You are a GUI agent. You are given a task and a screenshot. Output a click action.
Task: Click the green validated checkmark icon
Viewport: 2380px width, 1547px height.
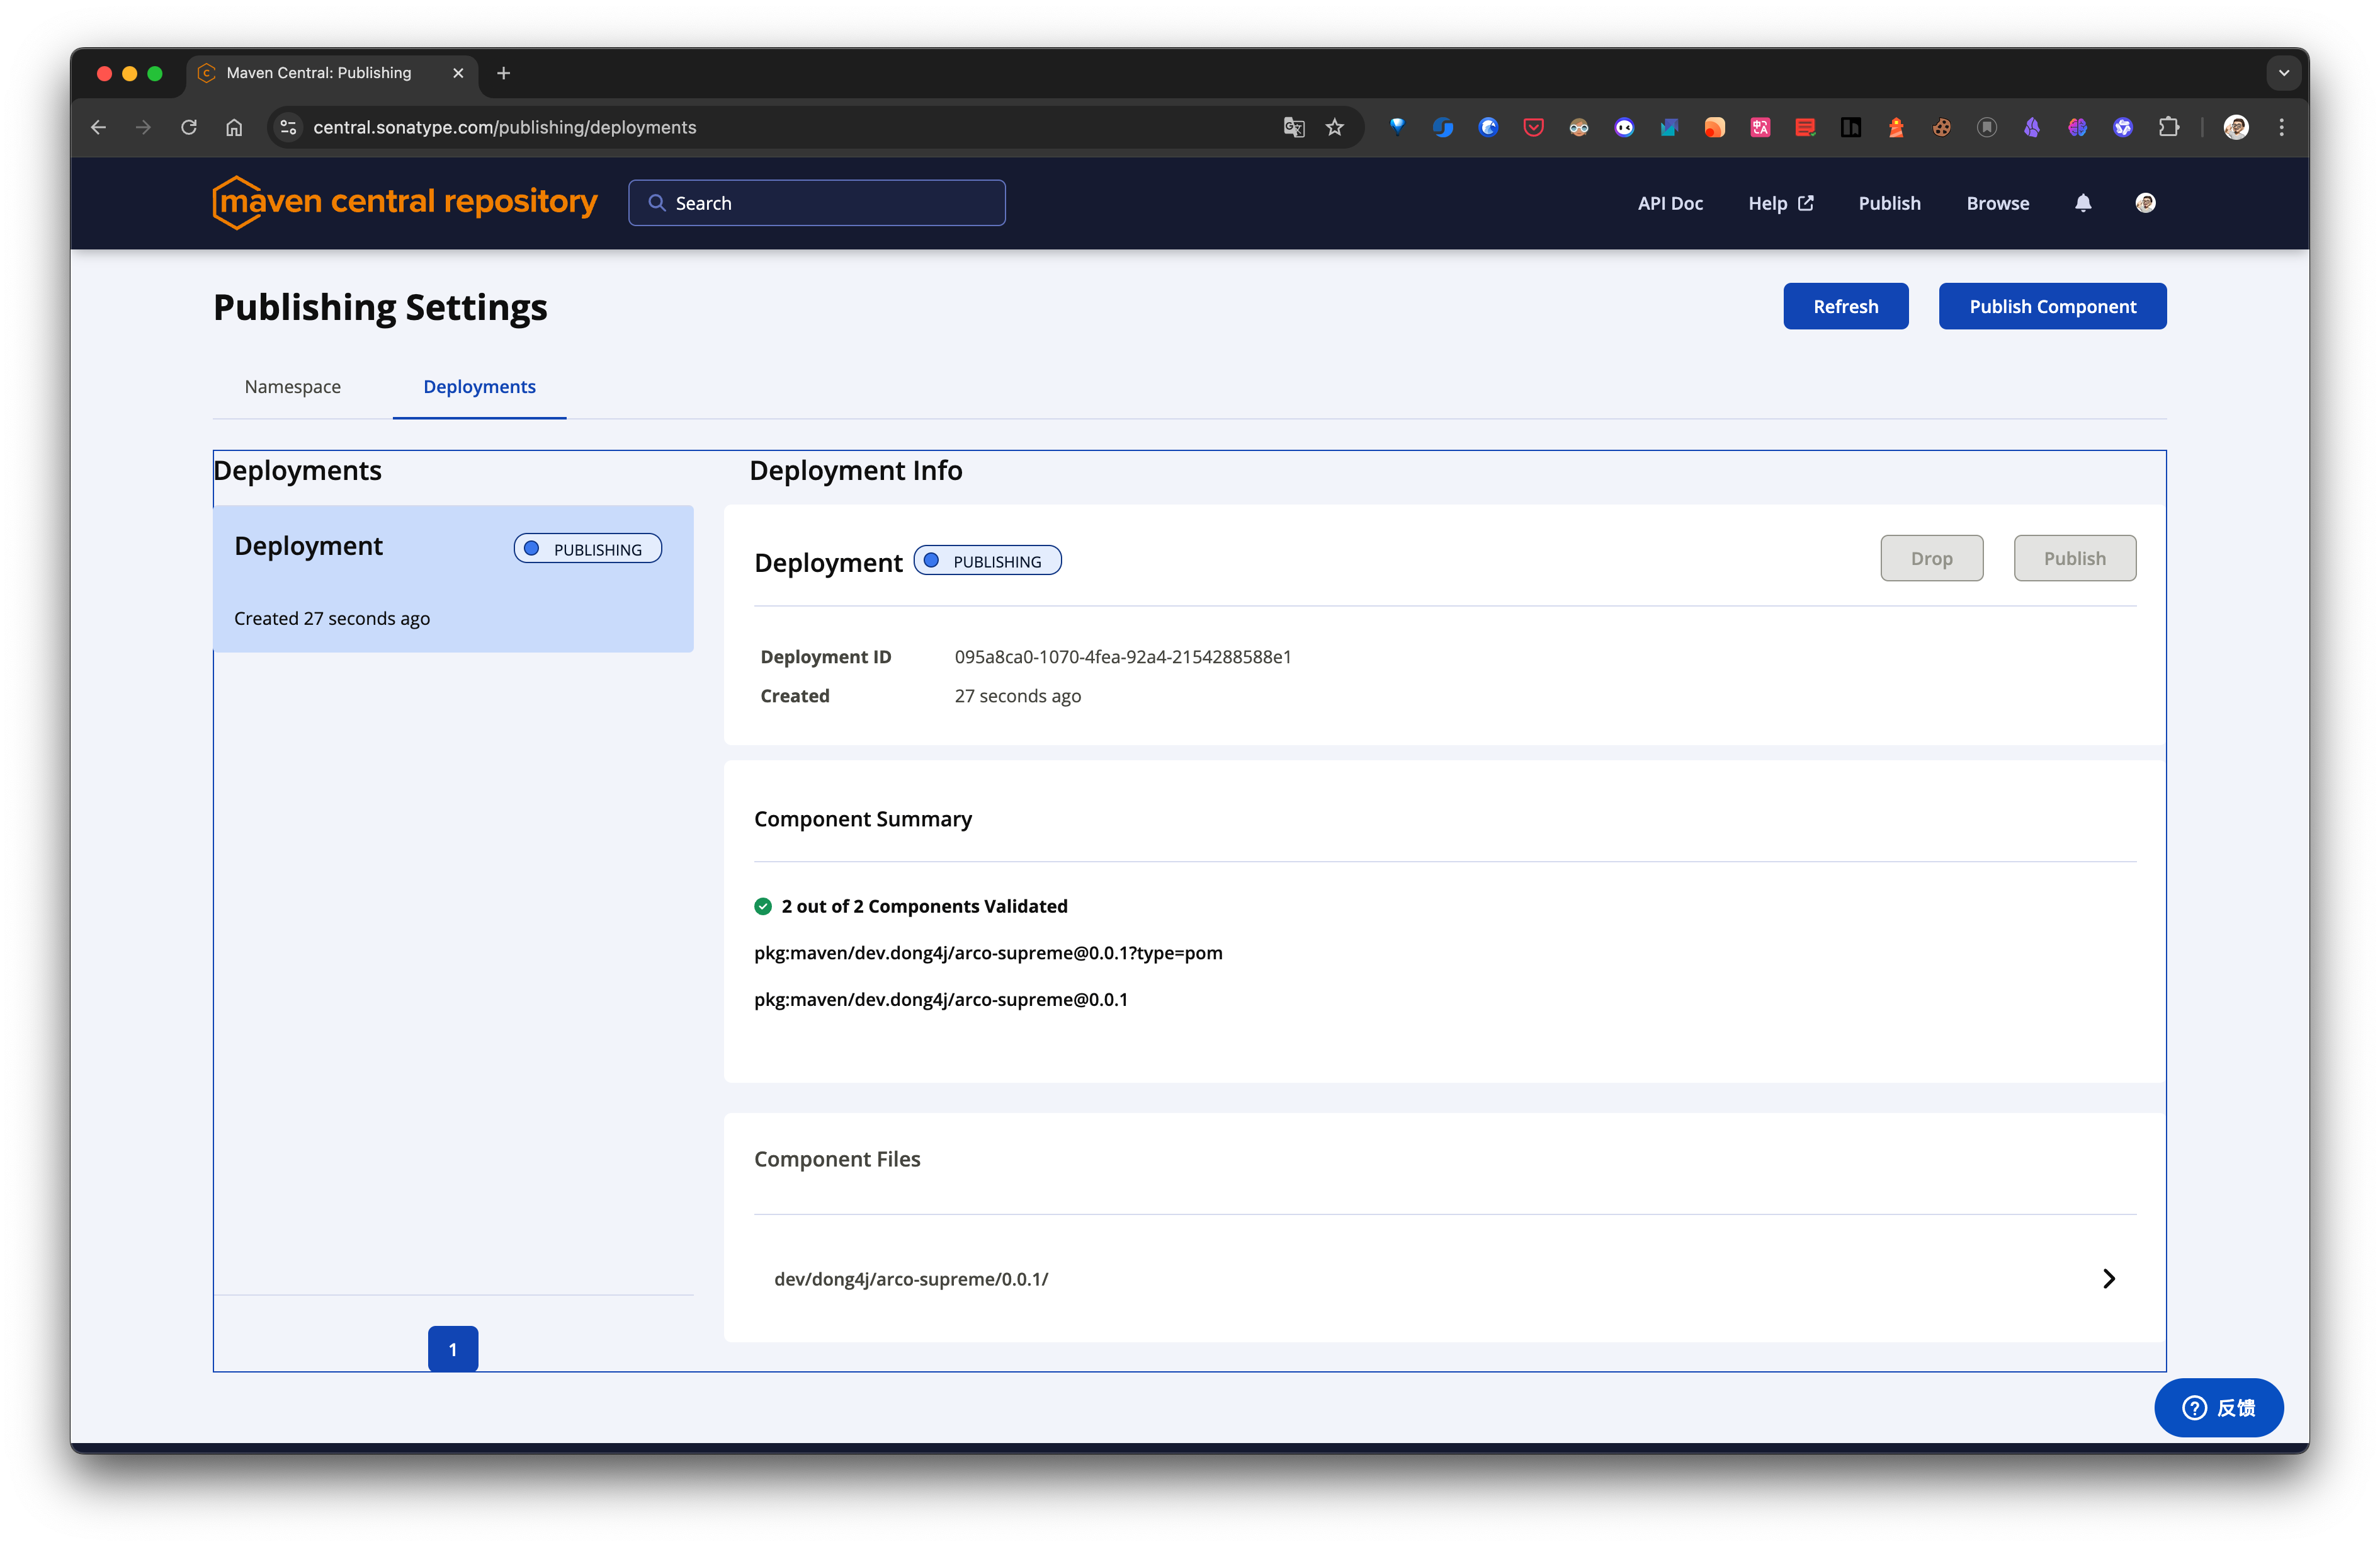763,906
